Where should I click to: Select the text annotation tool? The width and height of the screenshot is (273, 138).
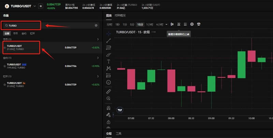[109, 61]
